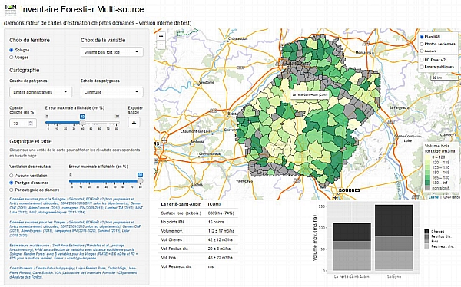Screen dimensions: 461x287
Task: Select the Vosges territory
Action: point(12,58)
